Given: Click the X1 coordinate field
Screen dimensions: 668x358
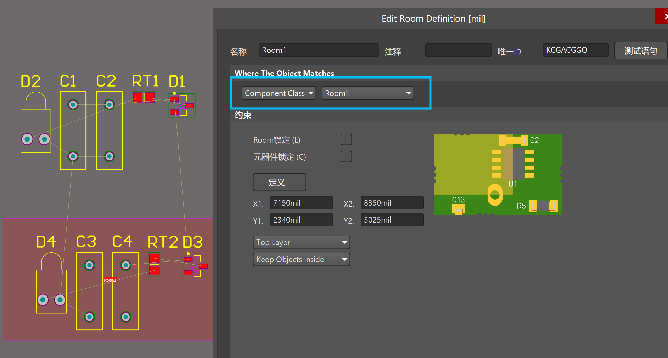Looking at the screenshot, I should coord(301,203).
